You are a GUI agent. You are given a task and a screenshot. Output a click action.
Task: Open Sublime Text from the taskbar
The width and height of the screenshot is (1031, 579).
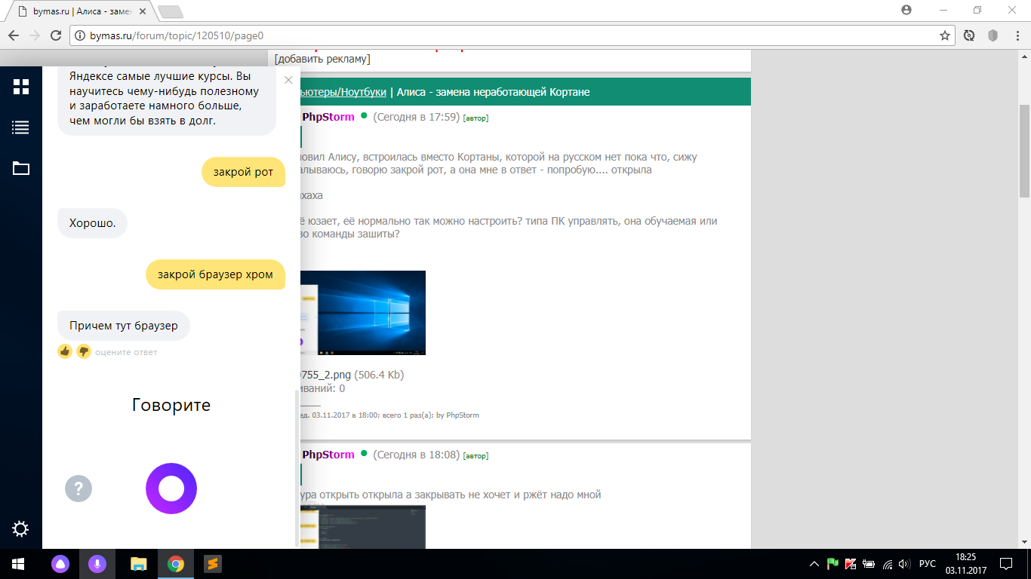click(x=212, y=564)
